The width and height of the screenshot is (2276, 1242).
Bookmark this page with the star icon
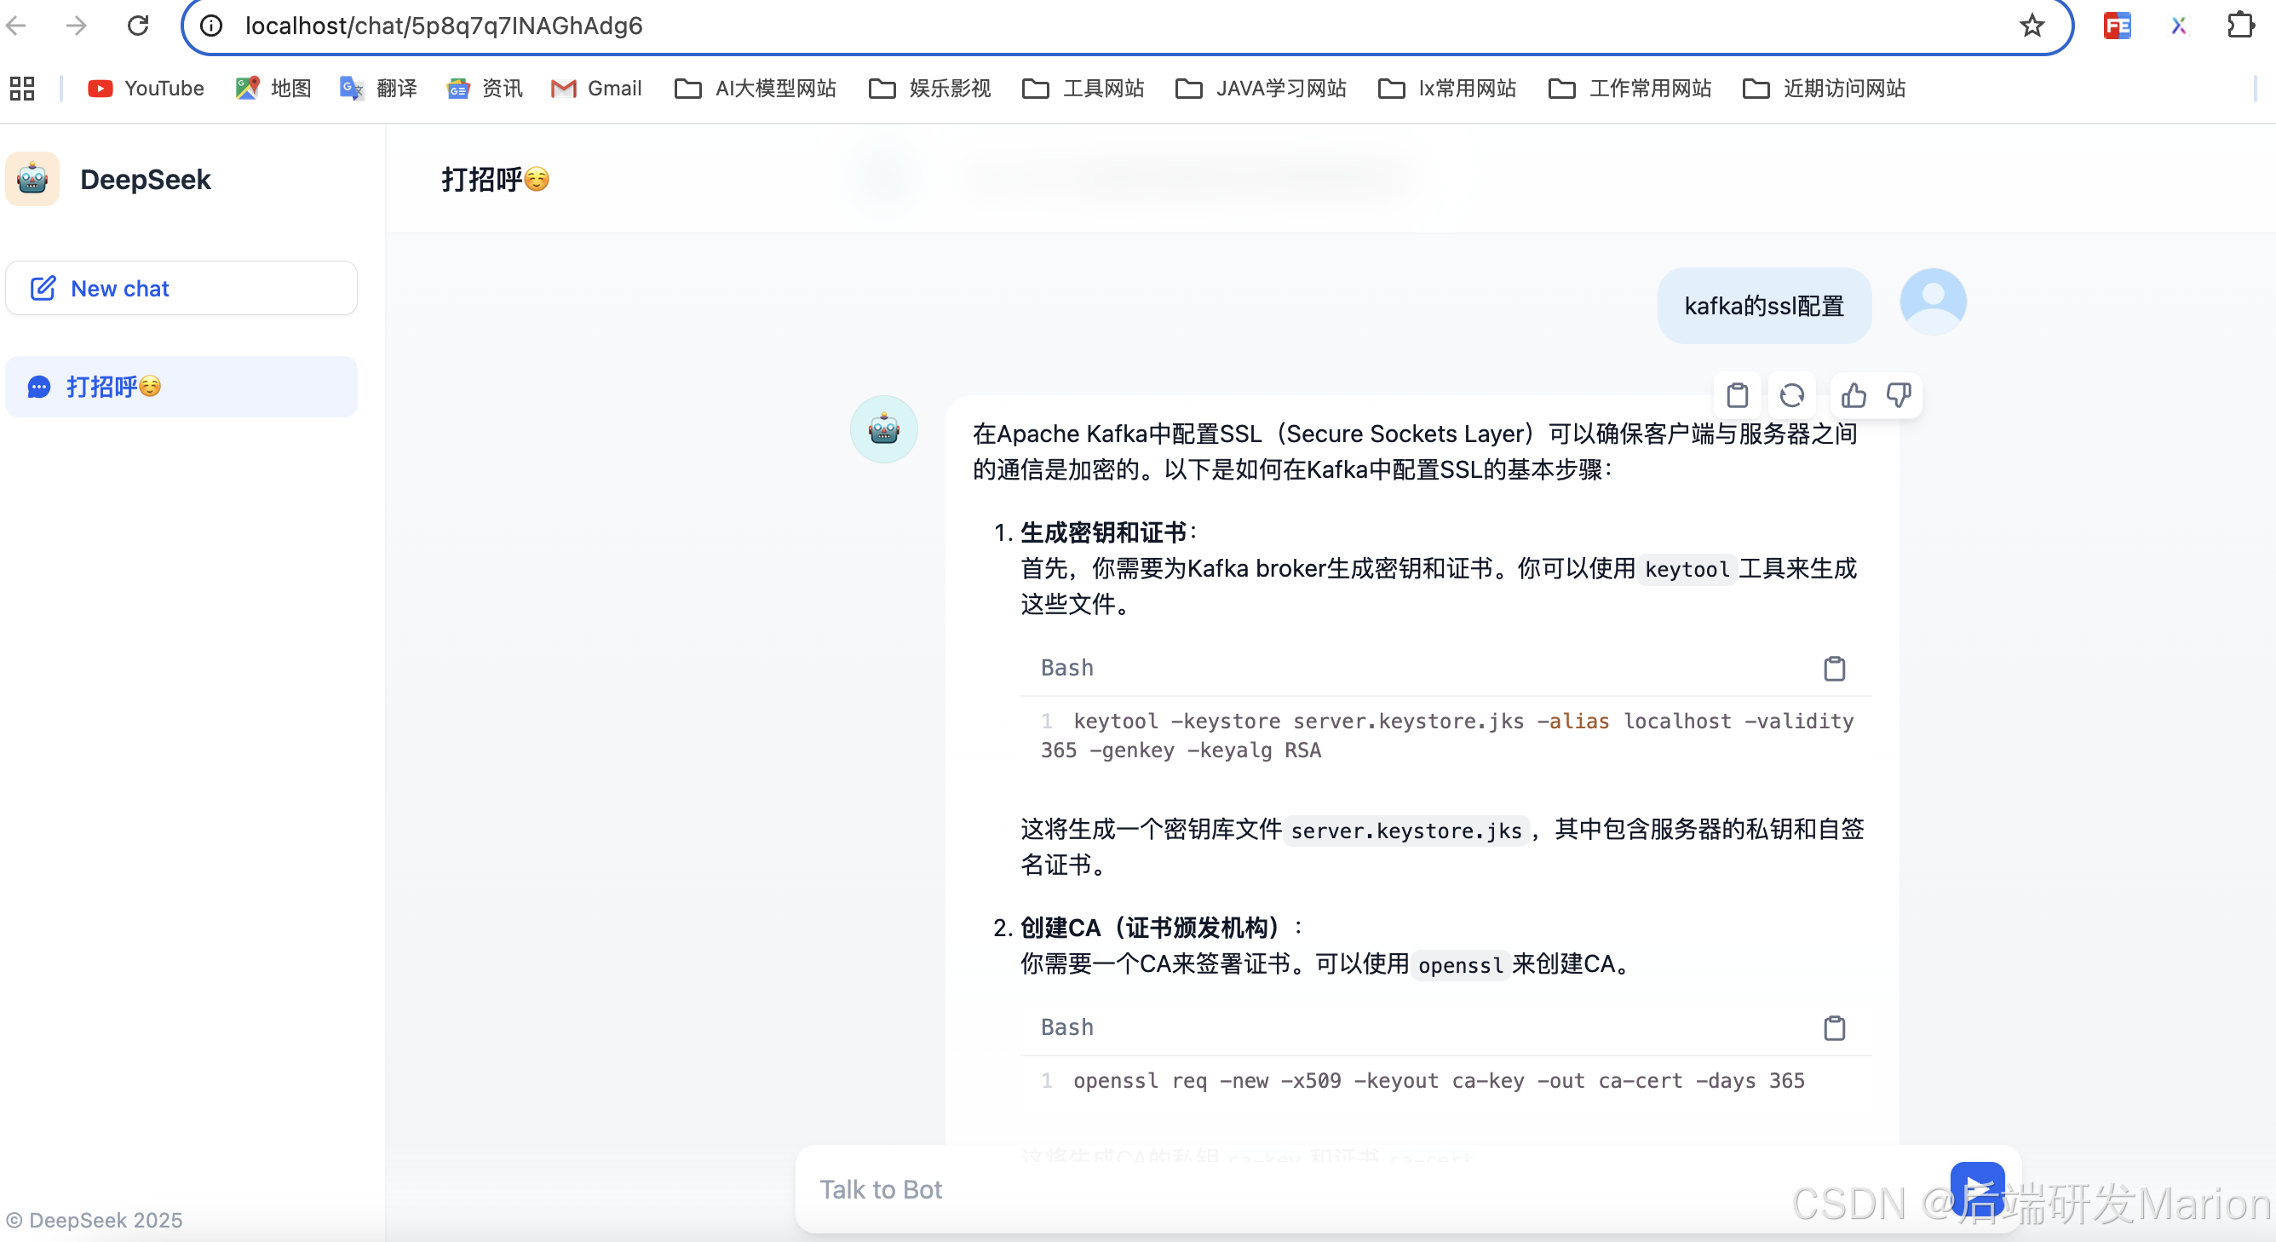[2032, 26]
